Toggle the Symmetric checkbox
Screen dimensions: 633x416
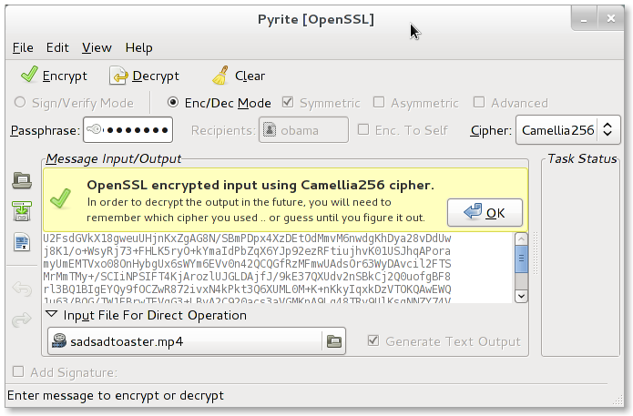pyautogui.click(x=288, y=103)
